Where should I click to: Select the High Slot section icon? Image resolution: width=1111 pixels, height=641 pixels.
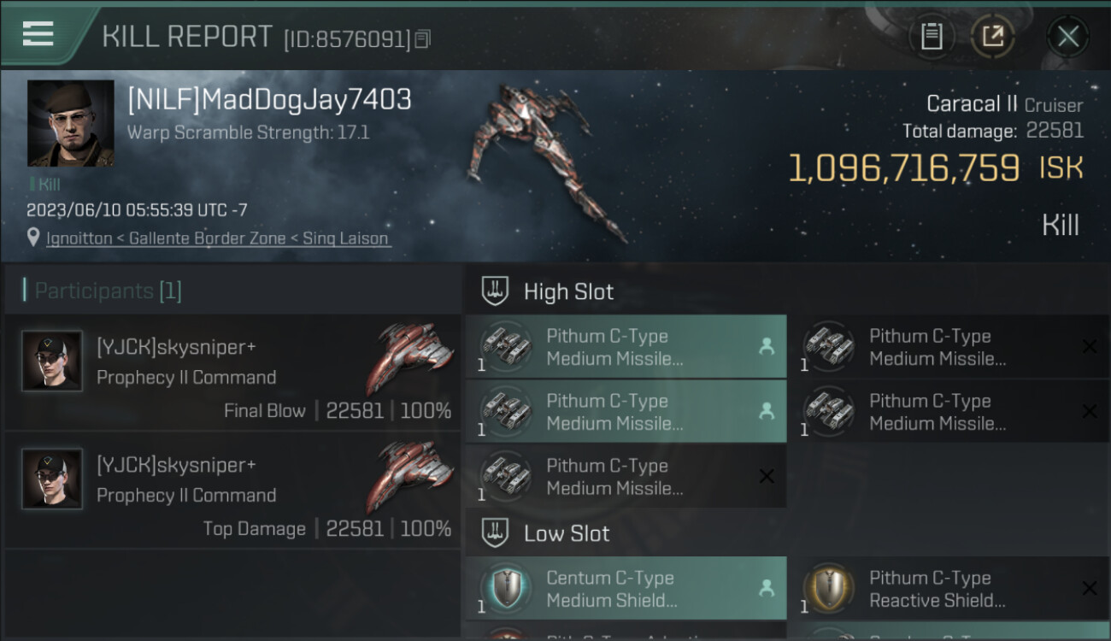point(495,291)
